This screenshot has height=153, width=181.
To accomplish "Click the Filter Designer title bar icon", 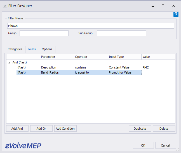I will 5,6.
